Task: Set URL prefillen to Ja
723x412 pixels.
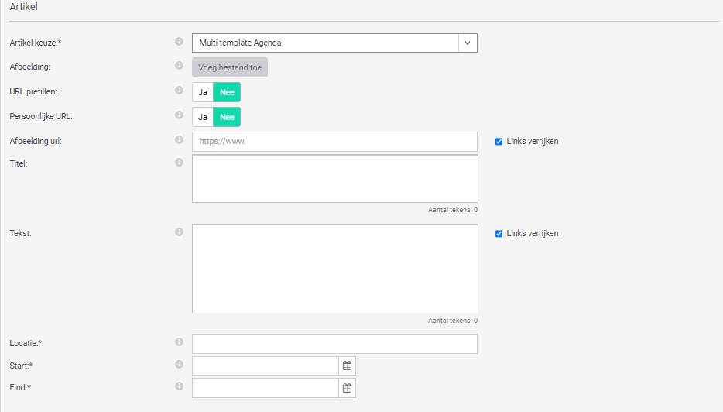Action: point(203,92)
